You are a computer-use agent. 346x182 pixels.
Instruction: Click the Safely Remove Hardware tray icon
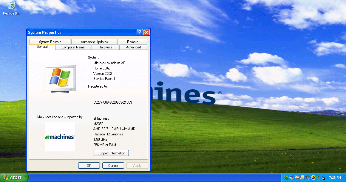coord(318,178)
